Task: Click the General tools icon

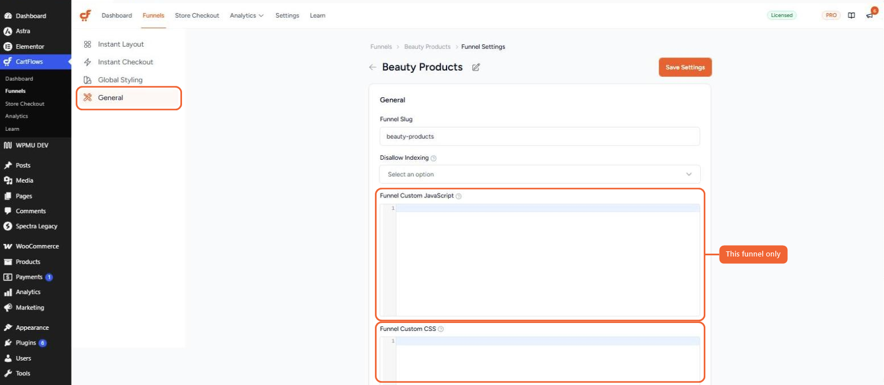Action: point(88,98)
